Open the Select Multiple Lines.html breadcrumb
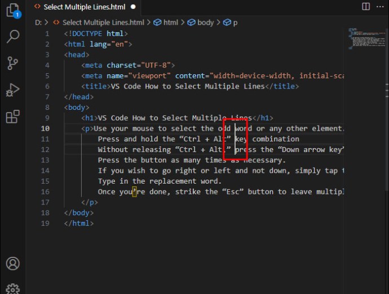 [103, 23]
